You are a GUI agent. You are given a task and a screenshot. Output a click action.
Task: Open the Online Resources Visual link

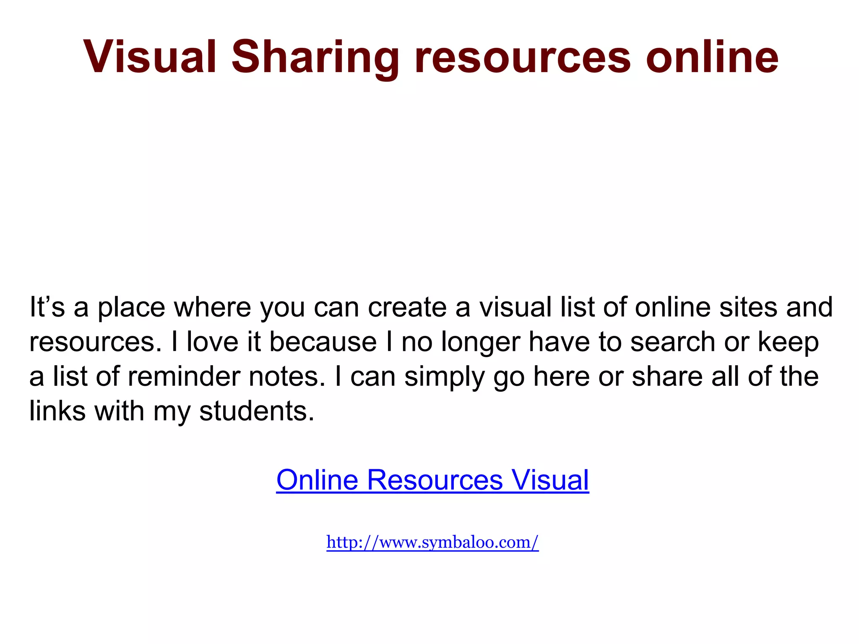(432, 480)
